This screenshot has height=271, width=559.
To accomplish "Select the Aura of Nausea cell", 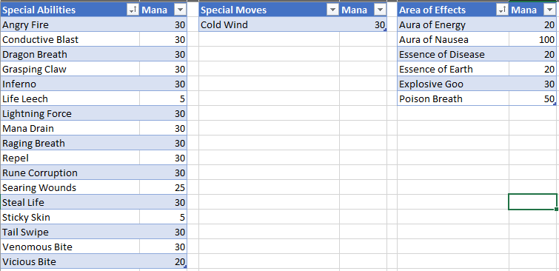I will tap(453, 39).
